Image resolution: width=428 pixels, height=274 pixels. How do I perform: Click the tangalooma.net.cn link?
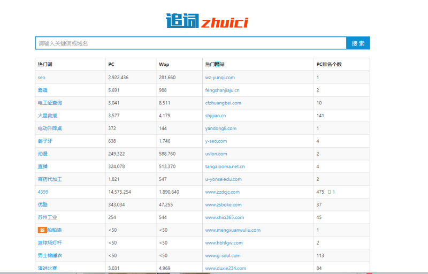pos(225,166)
